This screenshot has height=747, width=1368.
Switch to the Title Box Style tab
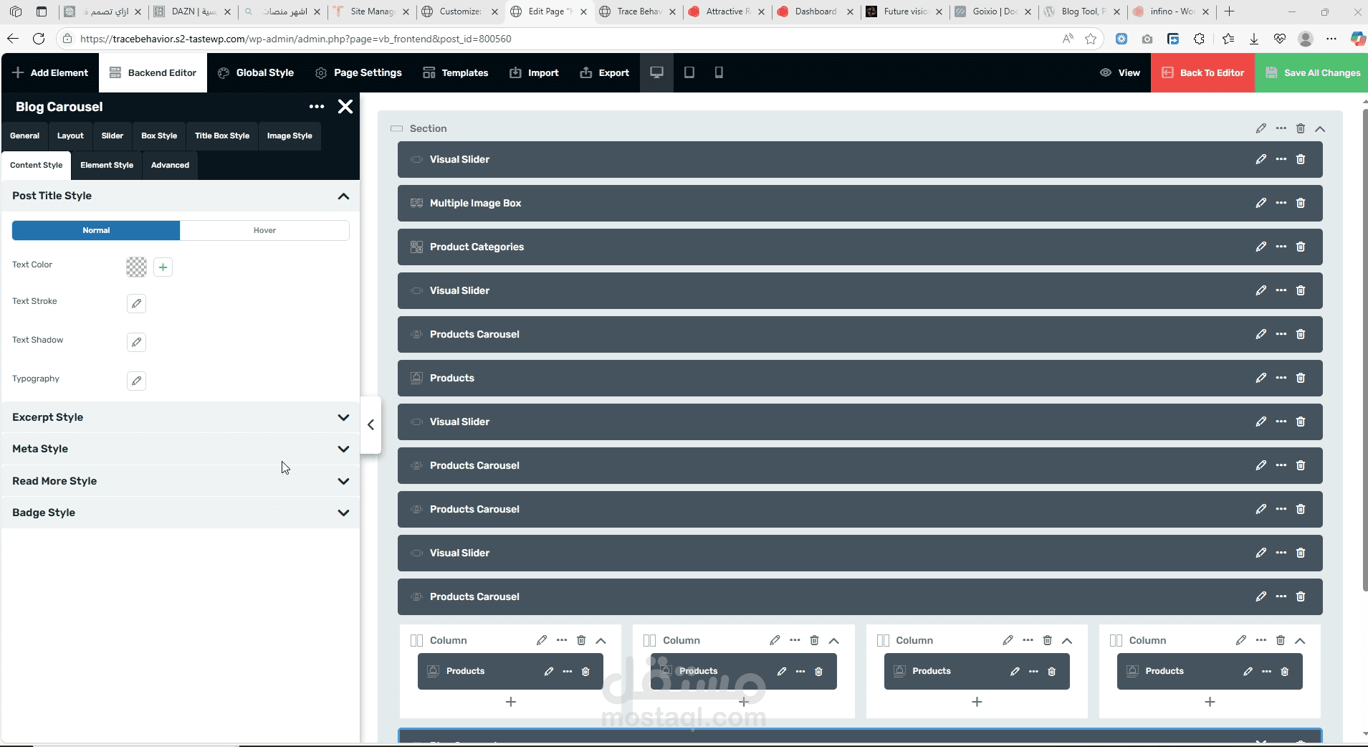(x=222, y=135)
